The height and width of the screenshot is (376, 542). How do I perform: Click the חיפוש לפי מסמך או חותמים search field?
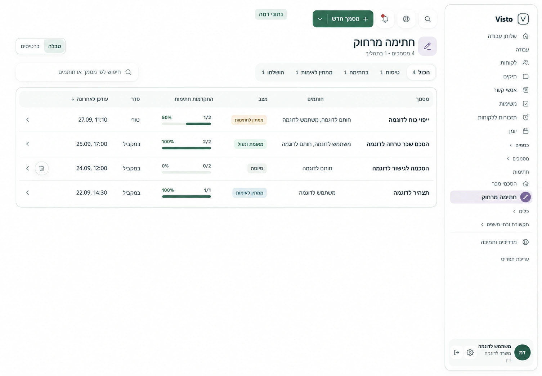77,72
